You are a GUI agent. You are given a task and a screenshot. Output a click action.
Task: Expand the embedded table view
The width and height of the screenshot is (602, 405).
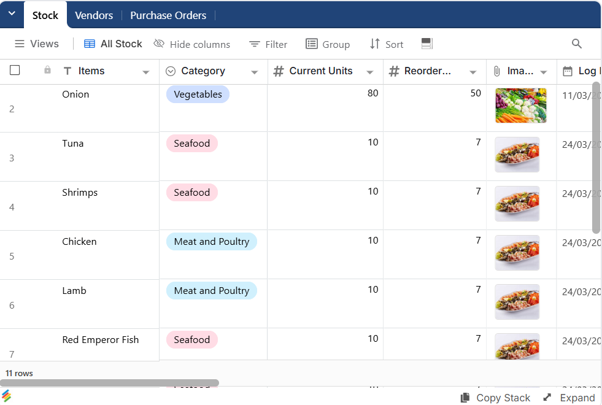(x=569, y=398)
